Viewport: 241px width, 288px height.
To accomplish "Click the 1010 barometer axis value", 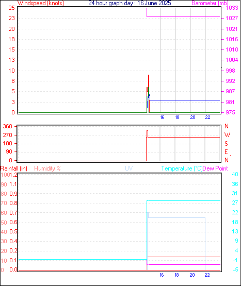I will tap(232, 49).
